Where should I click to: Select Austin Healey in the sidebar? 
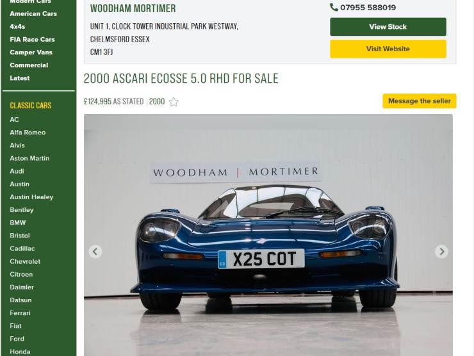pyautogui.click(x=31, y=197)
